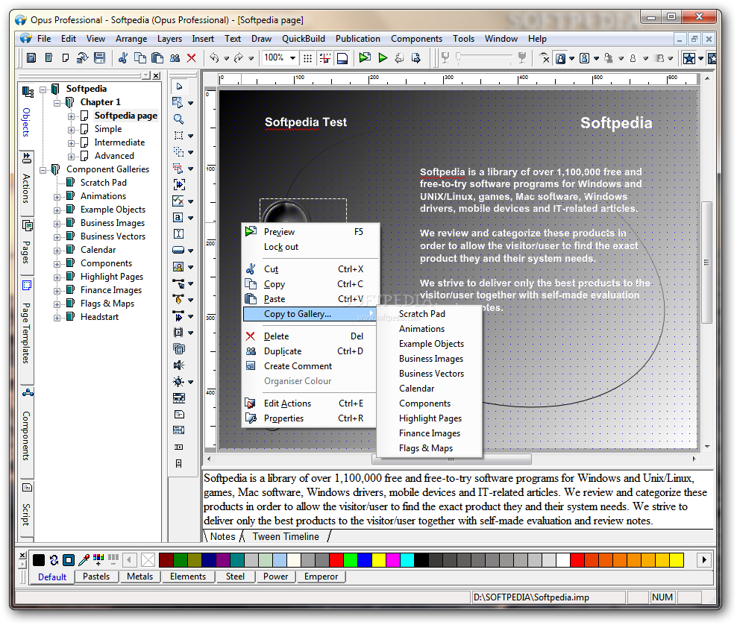
Task: Close the organiser panel with X
Action: (x=157, y=75)
